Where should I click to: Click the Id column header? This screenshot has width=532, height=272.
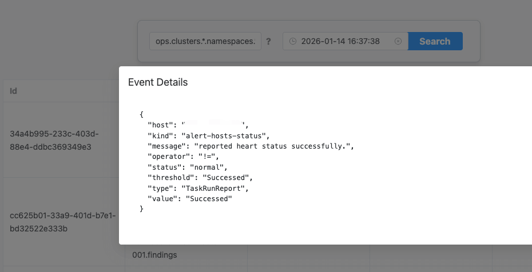coord(14,91)
